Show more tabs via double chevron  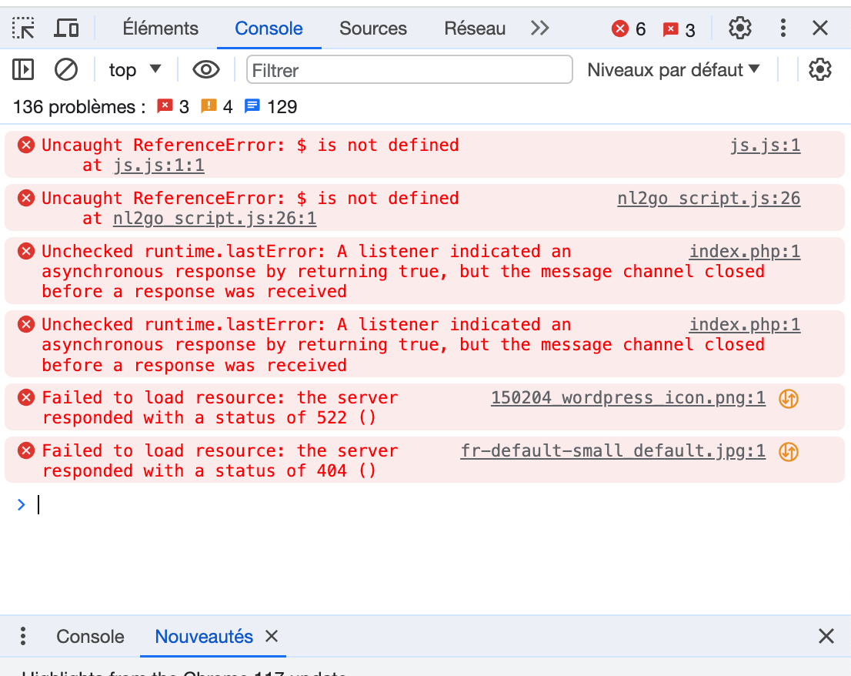540,28
